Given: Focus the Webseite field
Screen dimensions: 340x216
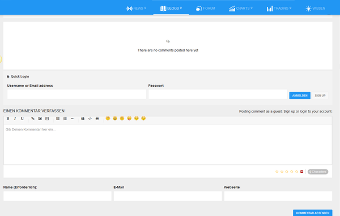Looking at the screenshot, I should pos(278,196).
